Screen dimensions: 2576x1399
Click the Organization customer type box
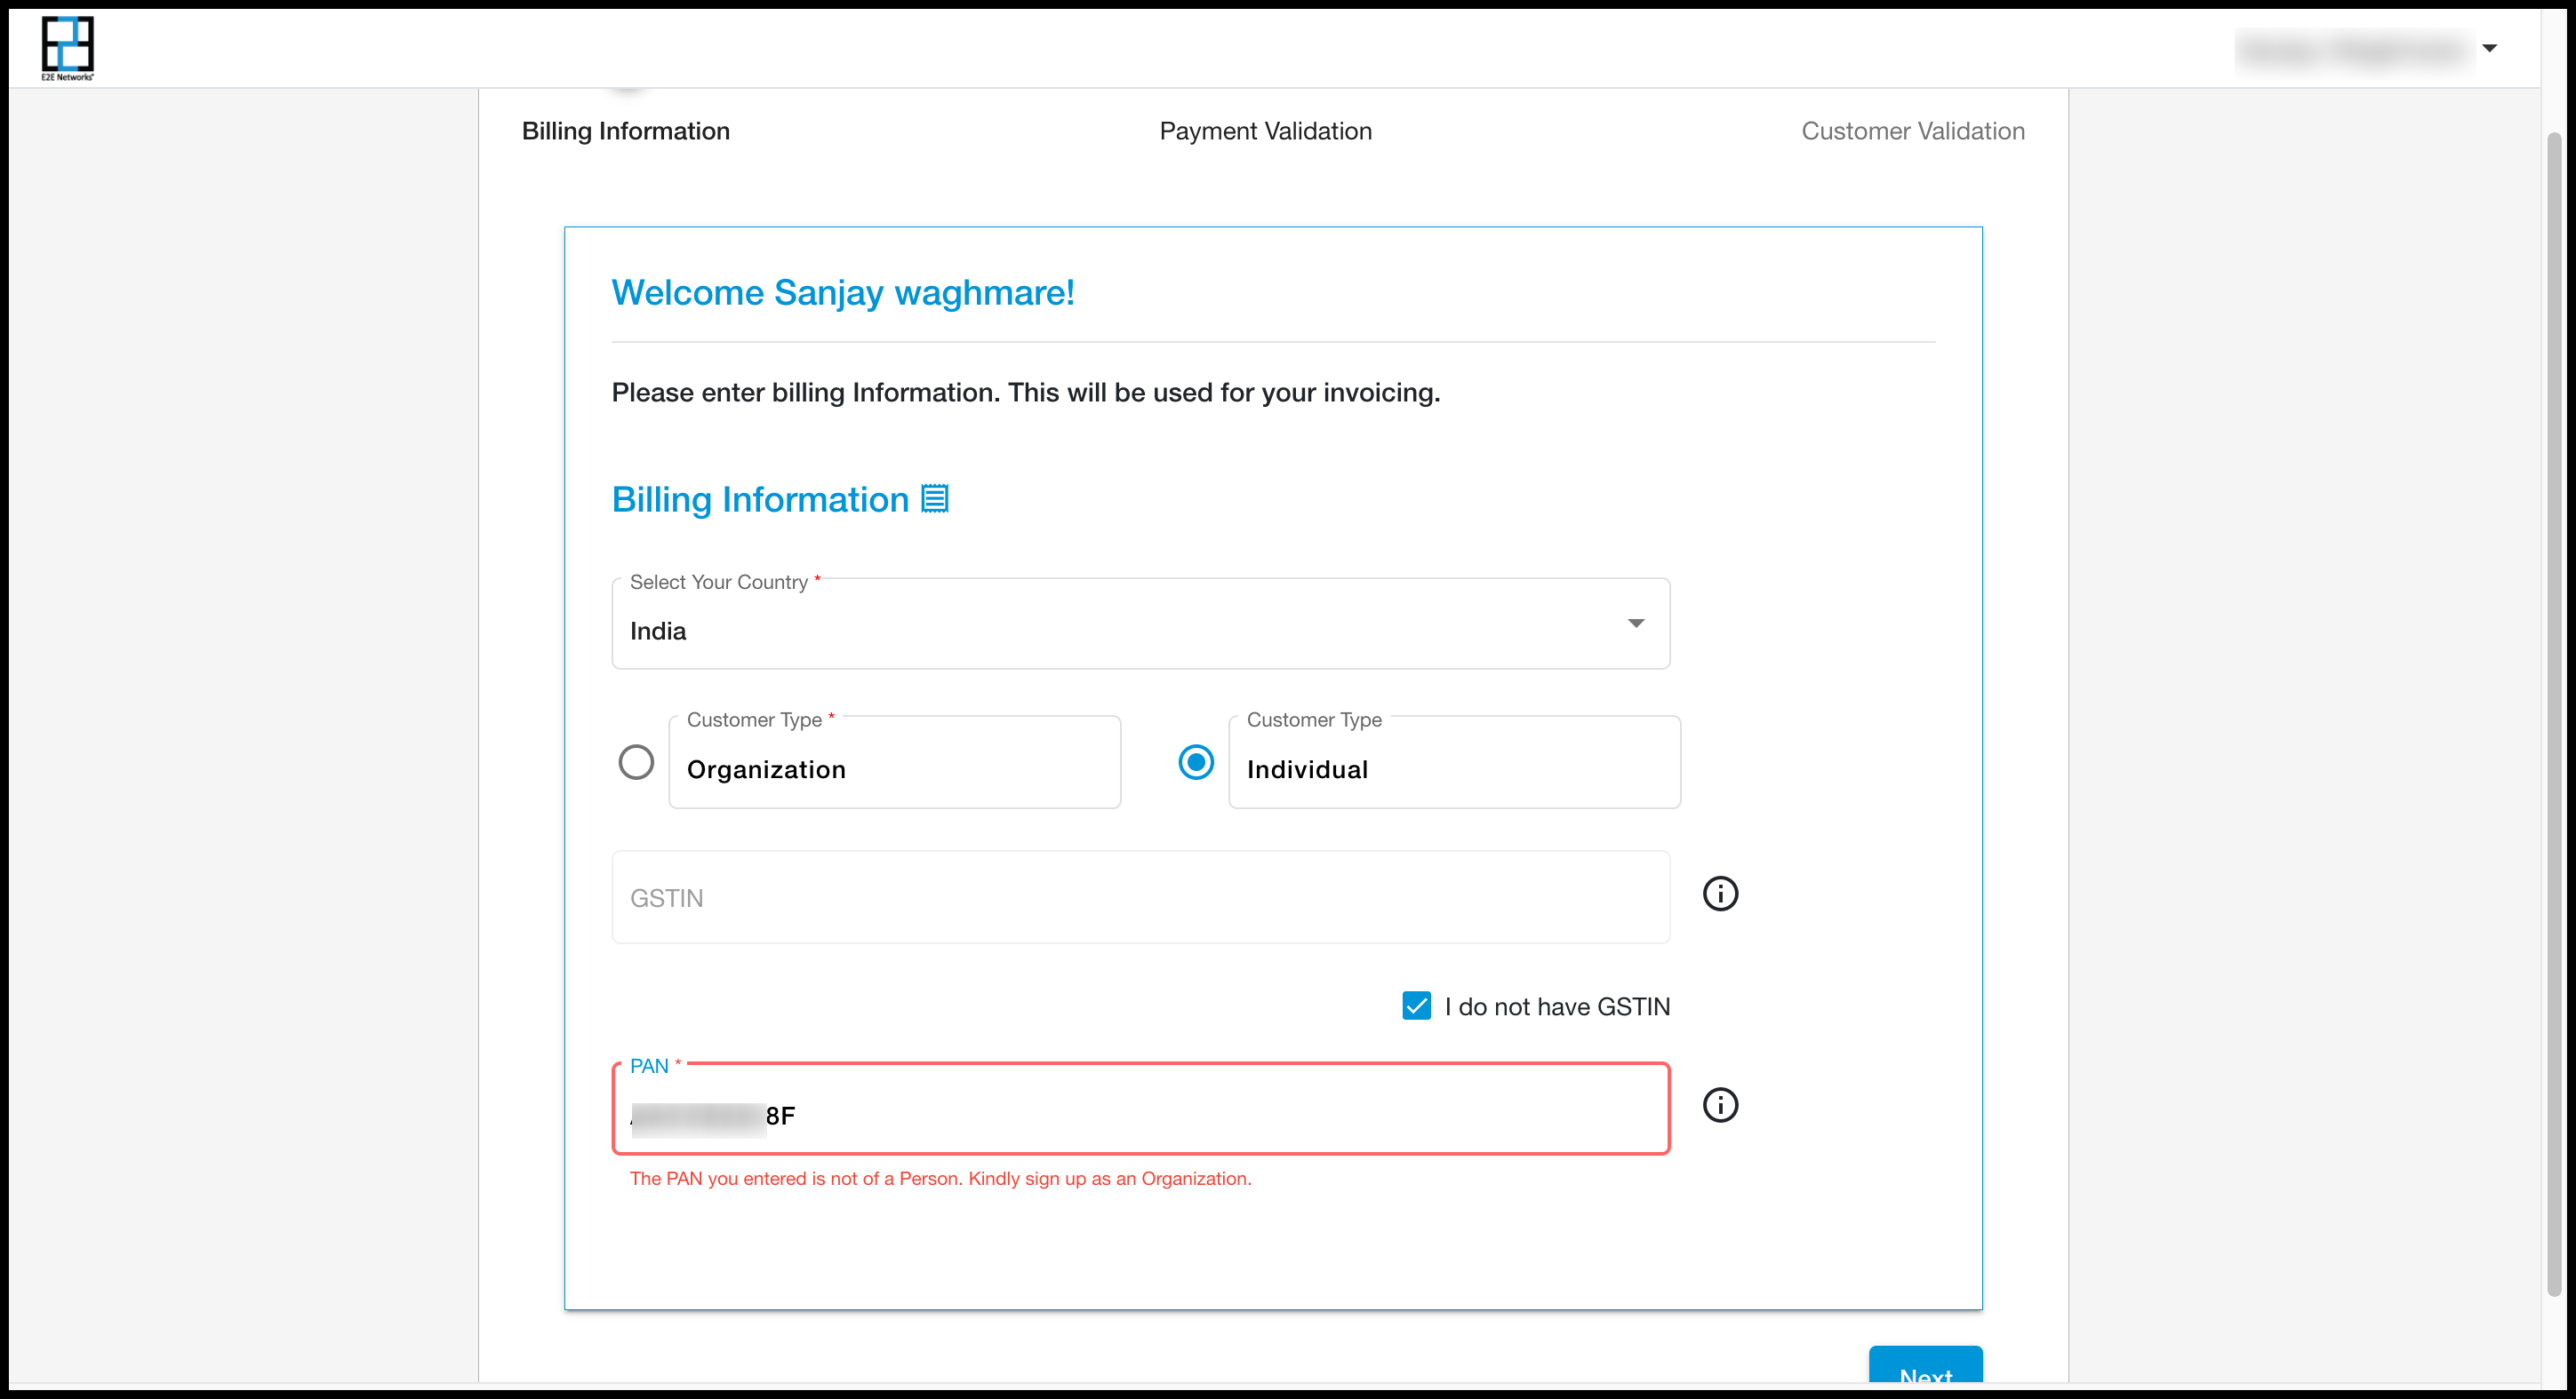[894, 762]
